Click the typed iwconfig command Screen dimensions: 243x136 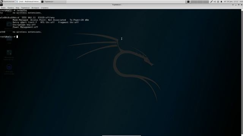click(x=22, y=11)
